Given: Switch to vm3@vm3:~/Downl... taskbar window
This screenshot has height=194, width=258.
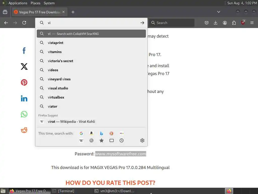Looking at the screenshot, I should [x=115, y=191].
